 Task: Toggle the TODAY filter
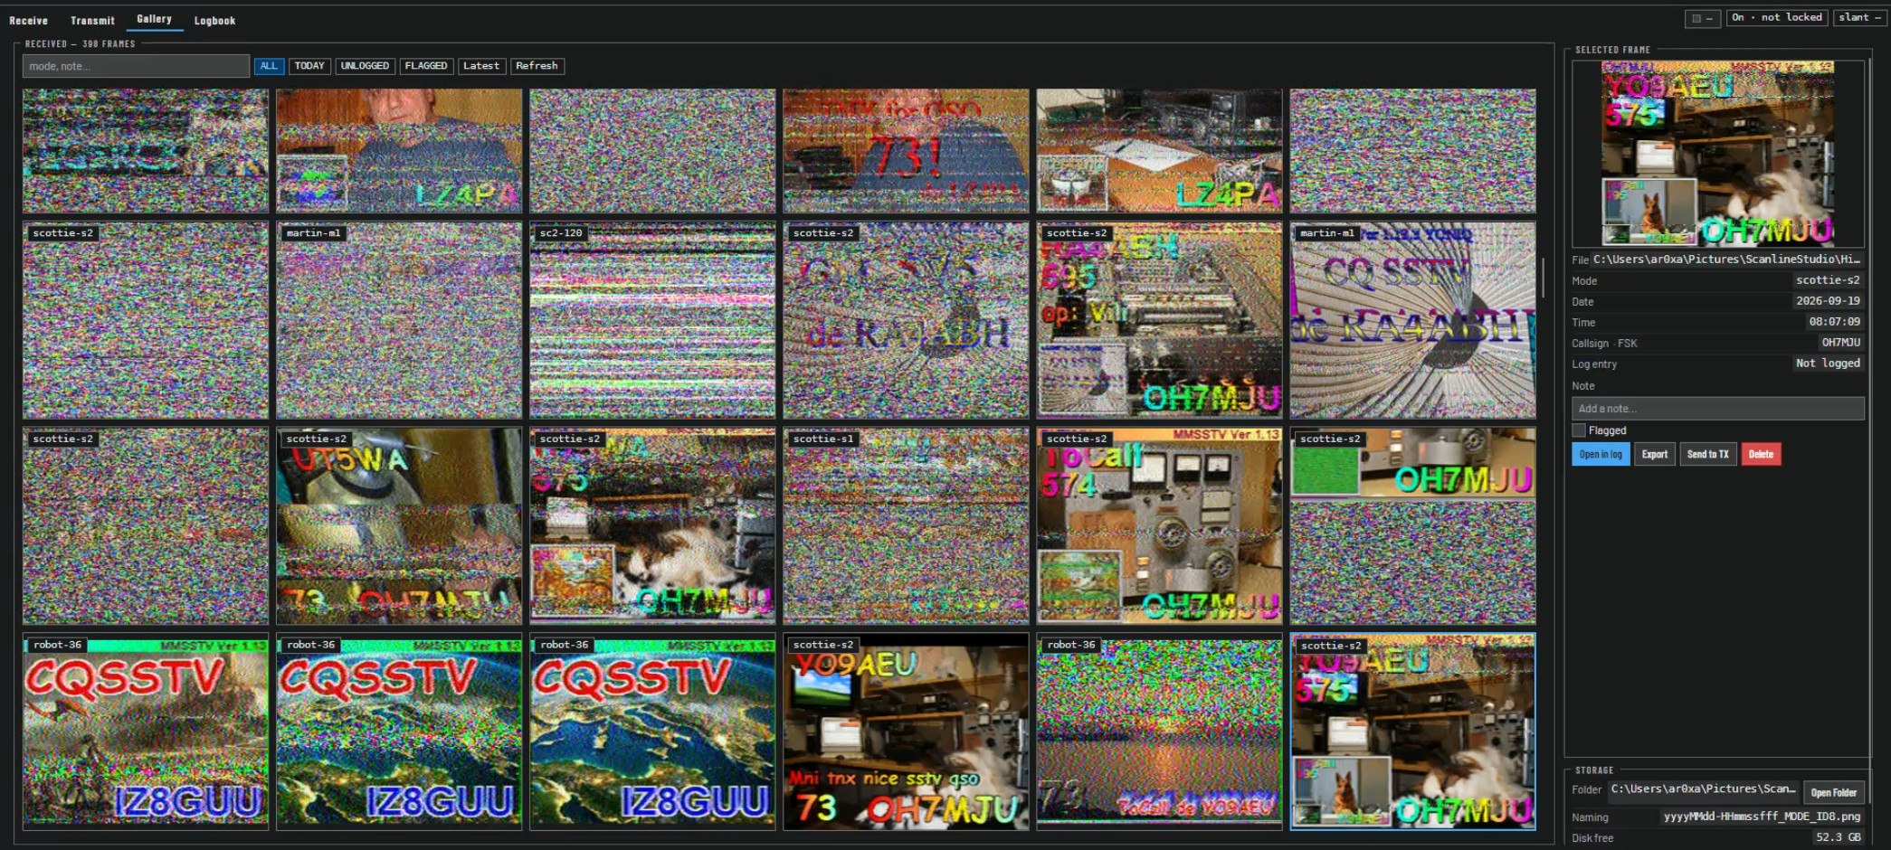[309, 66]
